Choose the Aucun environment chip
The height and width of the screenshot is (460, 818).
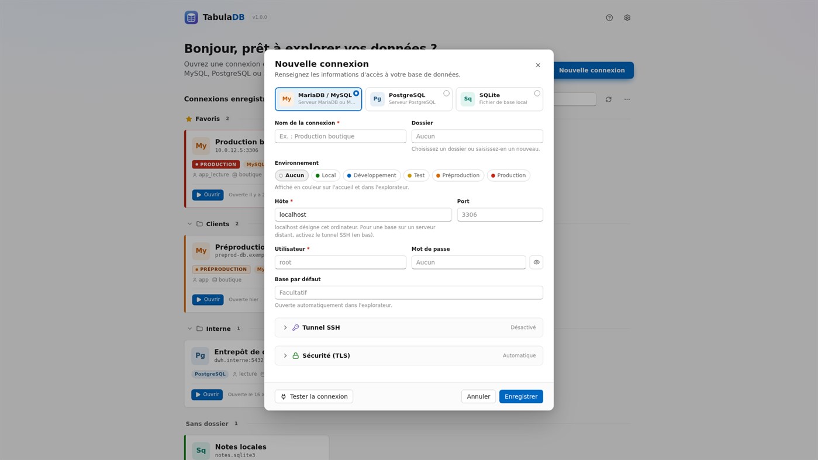pos(292,175)
